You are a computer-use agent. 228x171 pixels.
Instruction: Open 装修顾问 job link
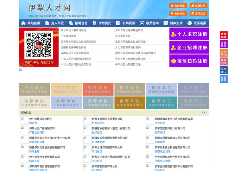point(160,132)
